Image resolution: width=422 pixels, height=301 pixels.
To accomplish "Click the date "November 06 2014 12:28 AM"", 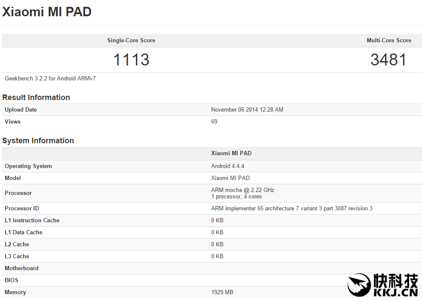I will [x=247, y=109].
